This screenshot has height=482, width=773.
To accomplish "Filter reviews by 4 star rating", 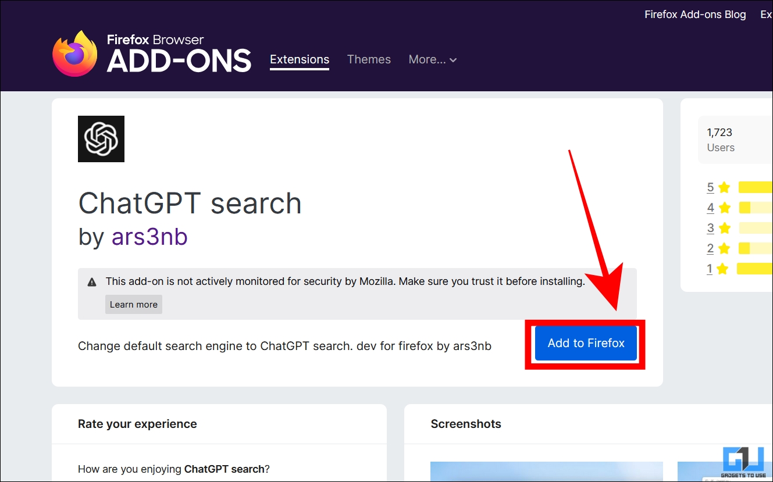I will [711, 208].
